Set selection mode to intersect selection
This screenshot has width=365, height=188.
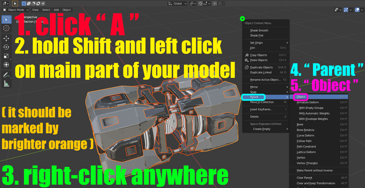[x=43, y=4]
